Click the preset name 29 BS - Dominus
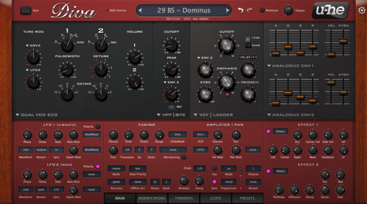Image resolution: width=367 pixels, height=204 pixels. coord(183,10)
